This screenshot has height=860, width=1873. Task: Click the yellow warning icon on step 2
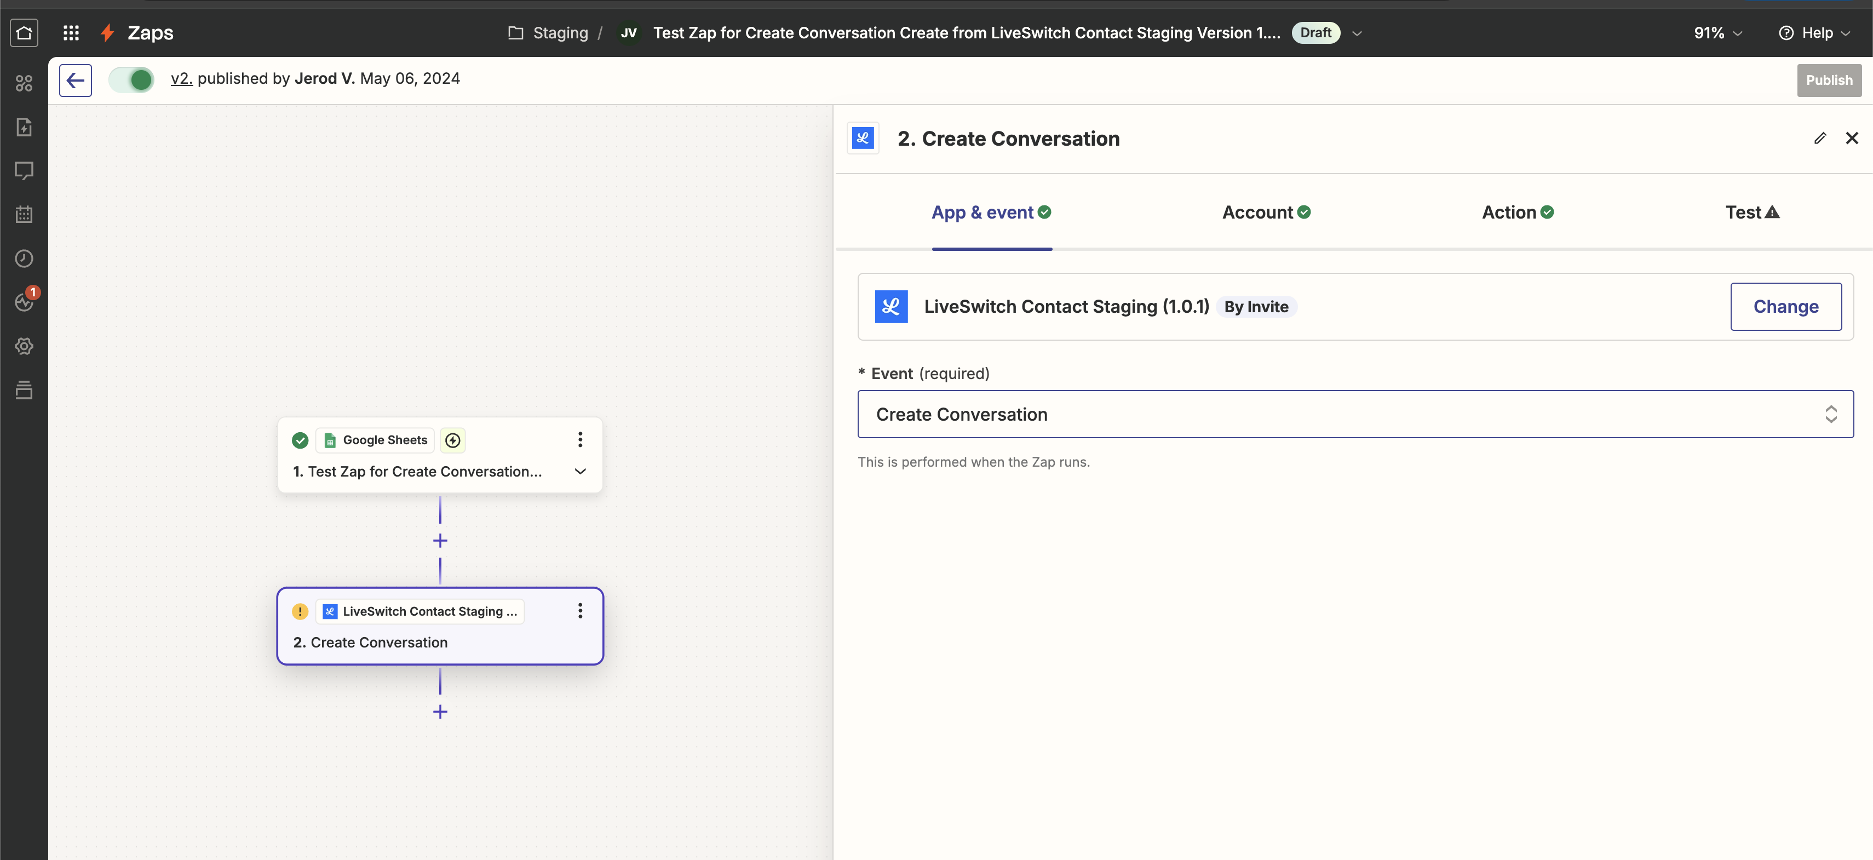pyautogui.click(x=300, y=611)
